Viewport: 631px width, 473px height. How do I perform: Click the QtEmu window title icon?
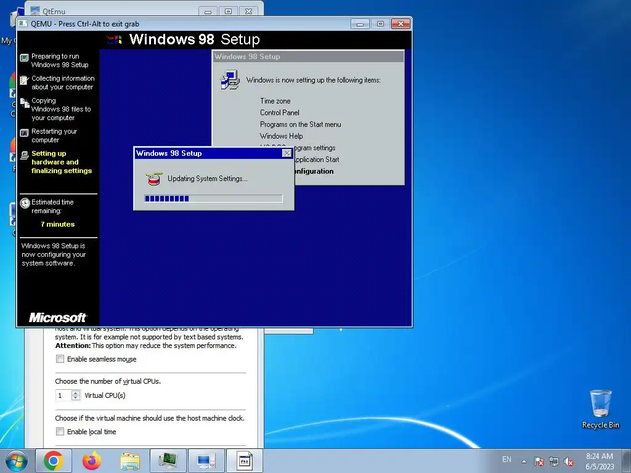(x=35, y=11)
